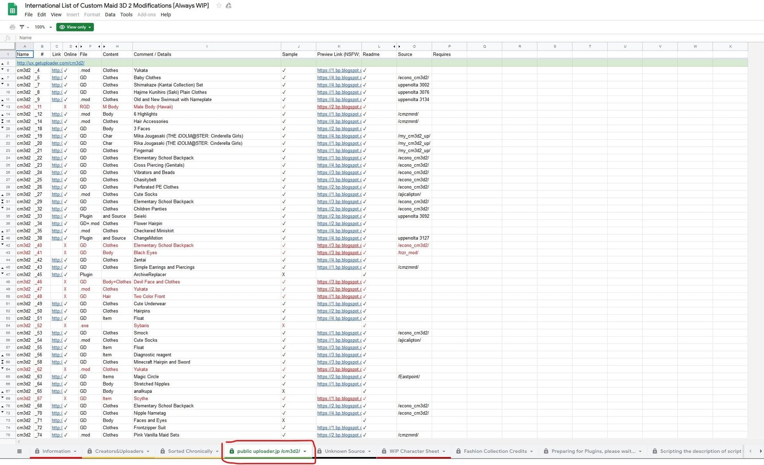Switch to the Sorted Chronically sheet tab
The image size is (764, 465).
coord(190,451)
